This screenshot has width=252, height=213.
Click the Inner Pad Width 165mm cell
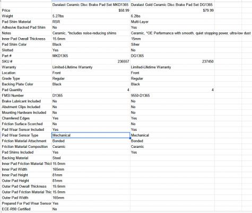91,169
